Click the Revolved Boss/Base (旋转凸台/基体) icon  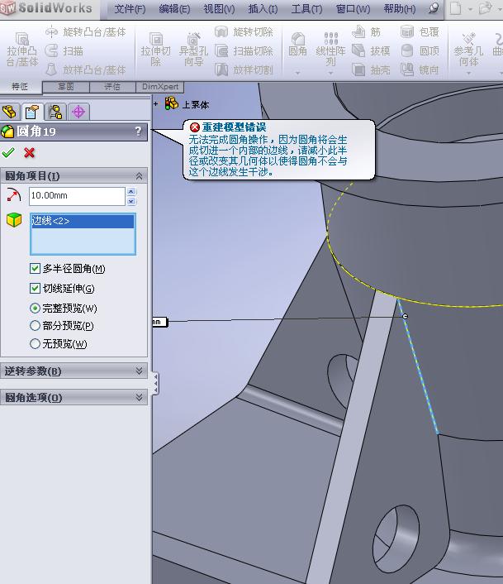pos(51,32)
